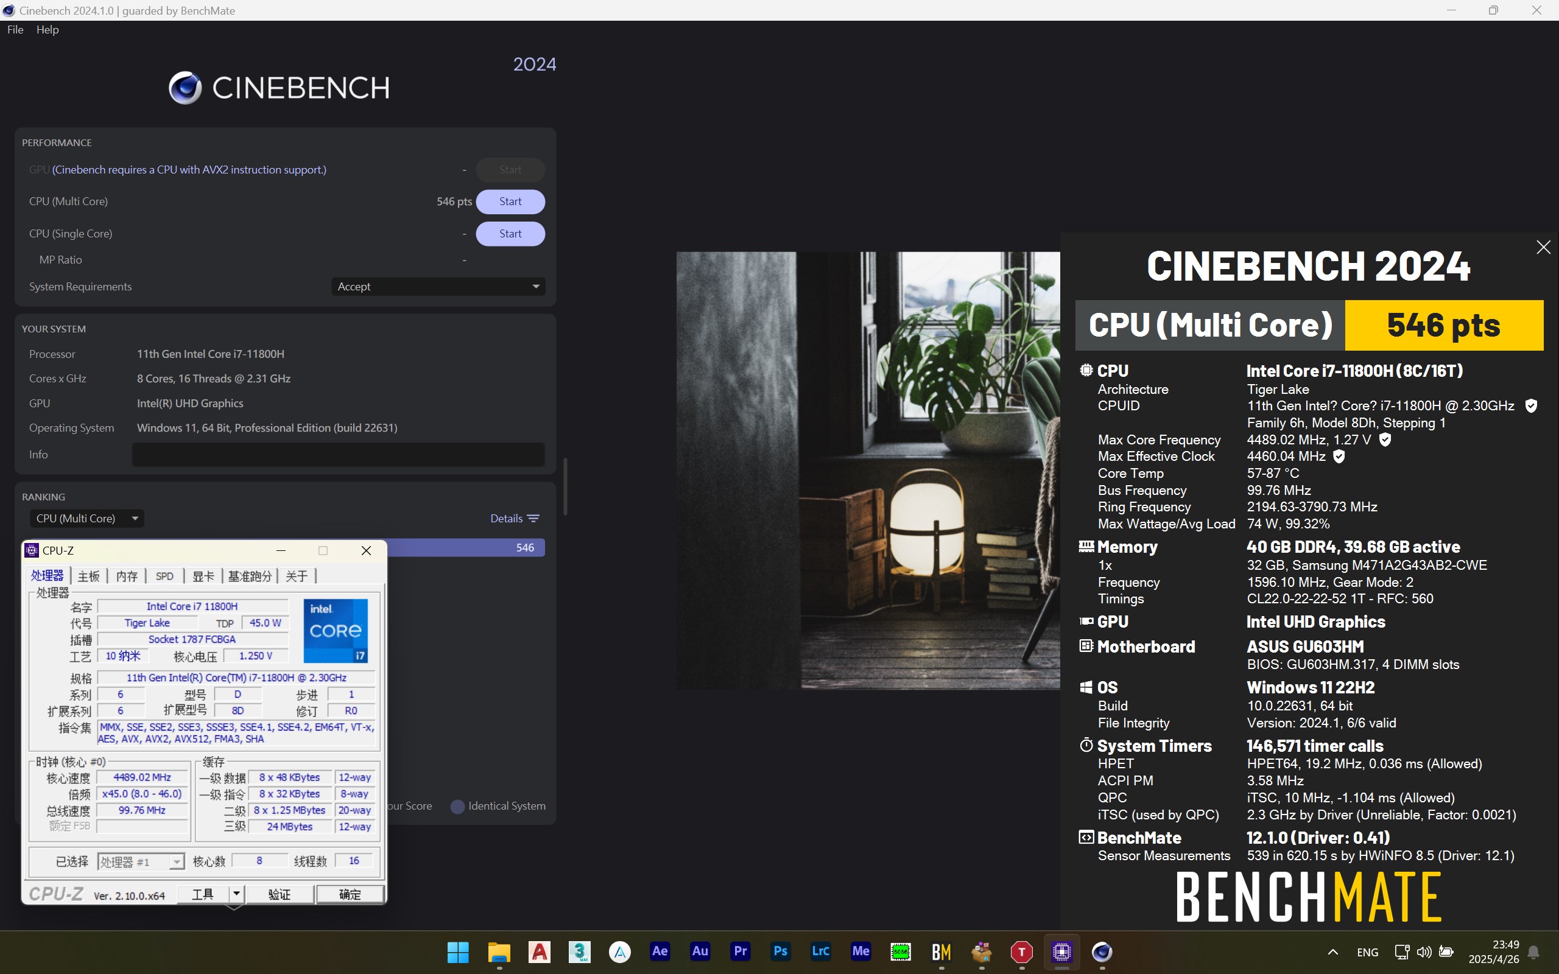Switch to CPU-Z 基准跑分 tab
The width and height of the screenshot is (1559, 974).
click(250, 576)
